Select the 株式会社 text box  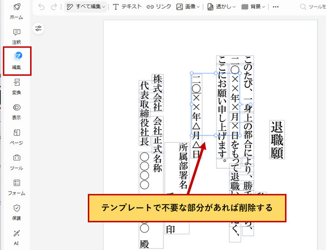tap(157, 93)
